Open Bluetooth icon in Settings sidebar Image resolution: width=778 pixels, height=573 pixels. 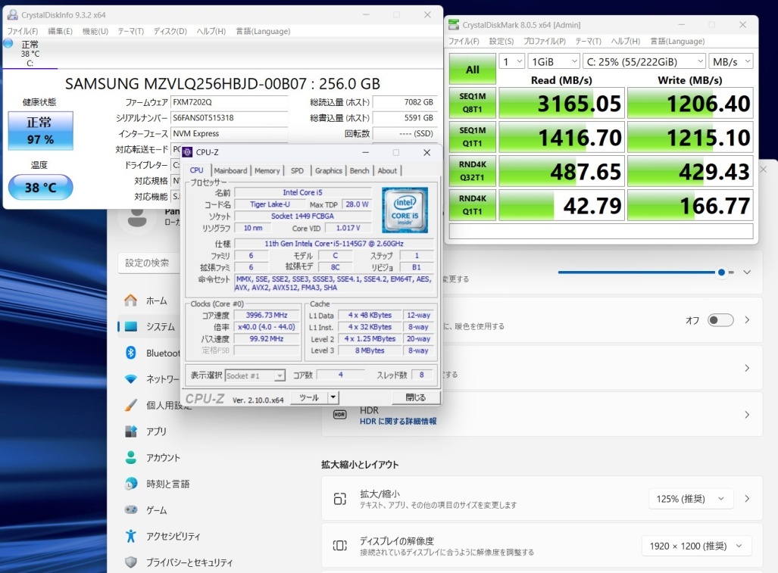point(130,353)
